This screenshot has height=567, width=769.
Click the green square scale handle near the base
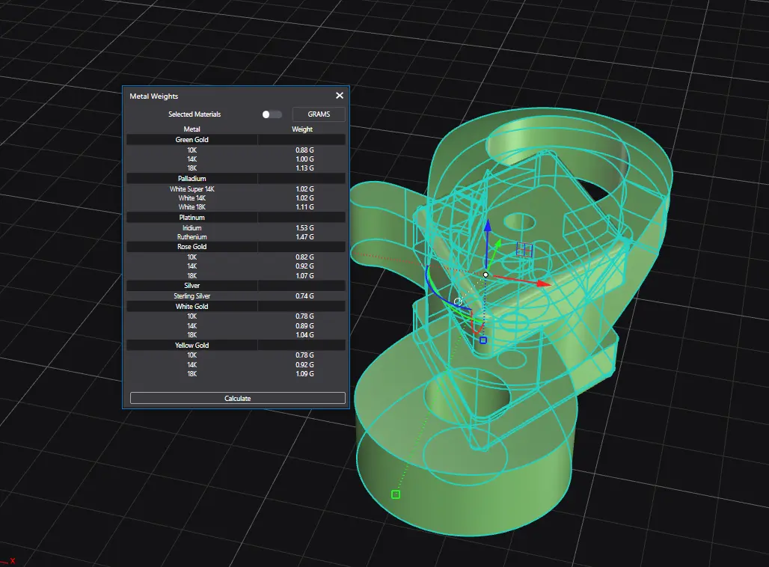396,494
